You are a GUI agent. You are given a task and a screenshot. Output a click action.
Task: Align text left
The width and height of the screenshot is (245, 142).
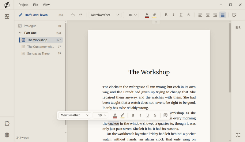pos(200,15)
